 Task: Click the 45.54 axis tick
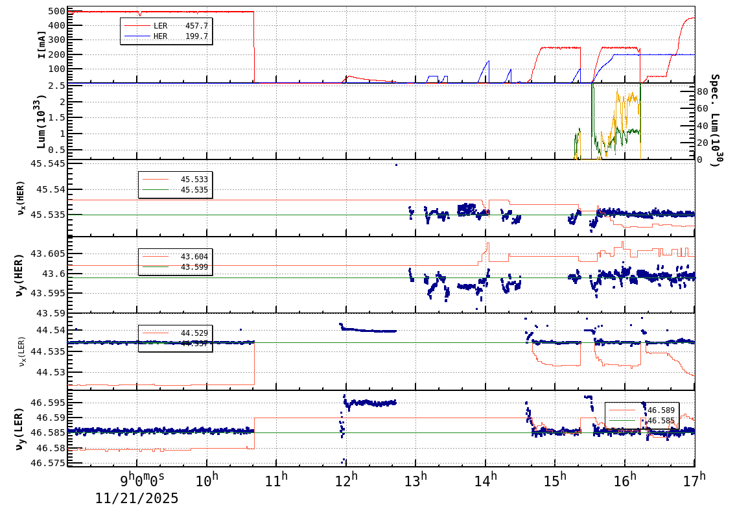point(51,190)
